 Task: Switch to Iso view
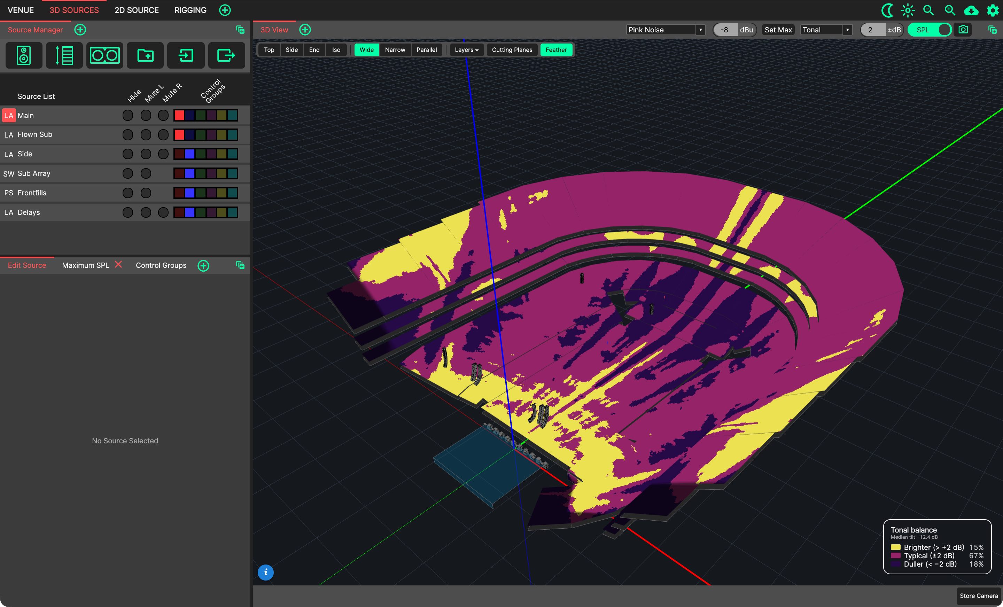(336, 50)
